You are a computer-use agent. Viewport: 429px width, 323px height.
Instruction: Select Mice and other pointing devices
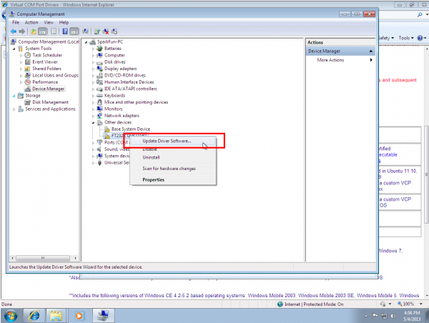click(x=136, y=102)
